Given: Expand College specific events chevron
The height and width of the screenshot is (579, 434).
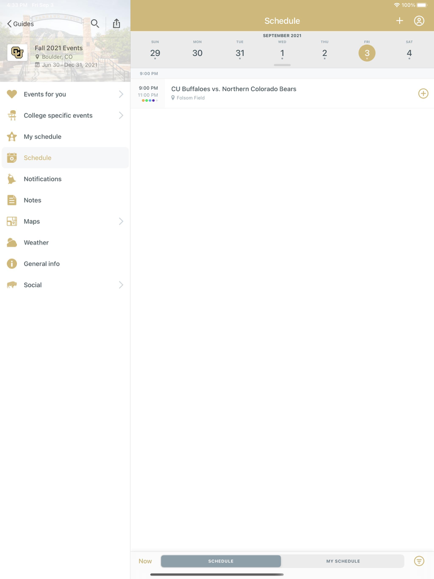Looking at the screenshot, I should (x=121, y=115).
